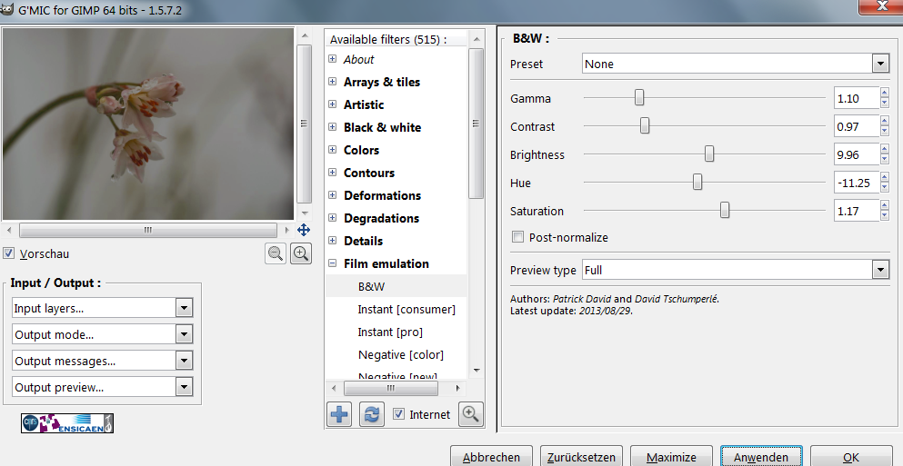903x466 pixels.
Task: Expand the Black & white category
Action: point(332,127)
